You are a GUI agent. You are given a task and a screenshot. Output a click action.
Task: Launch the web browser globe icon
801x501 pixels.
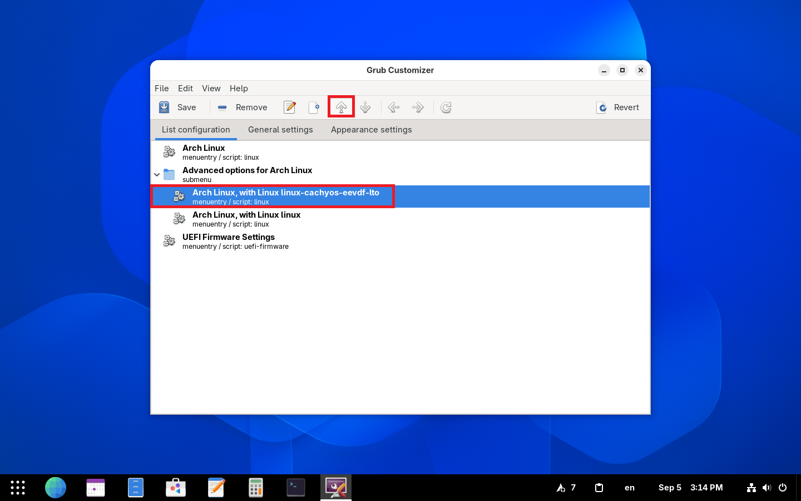click(56, 488)
